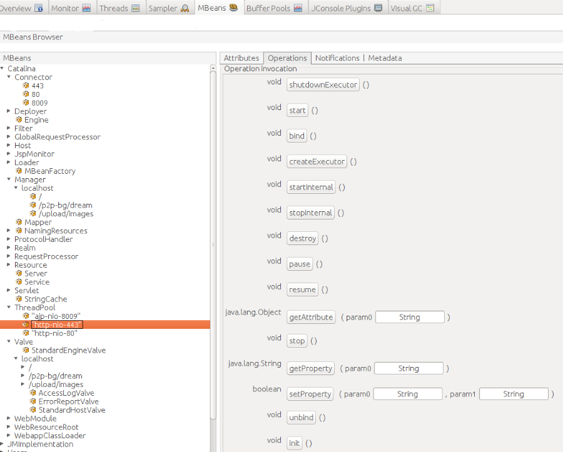Click the bean icon next to Mapper
The image size is (563, 452).
(19, 222)
